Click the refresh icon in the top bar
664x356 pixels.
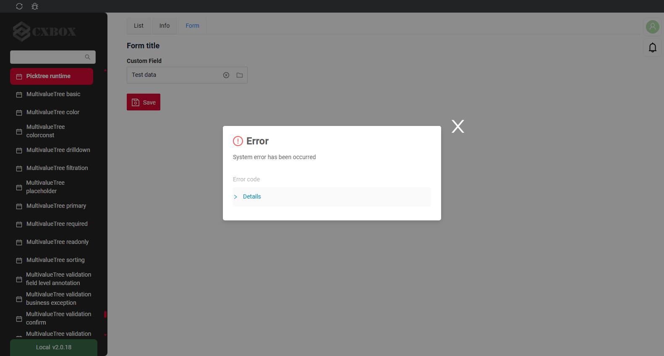(19, 6)
